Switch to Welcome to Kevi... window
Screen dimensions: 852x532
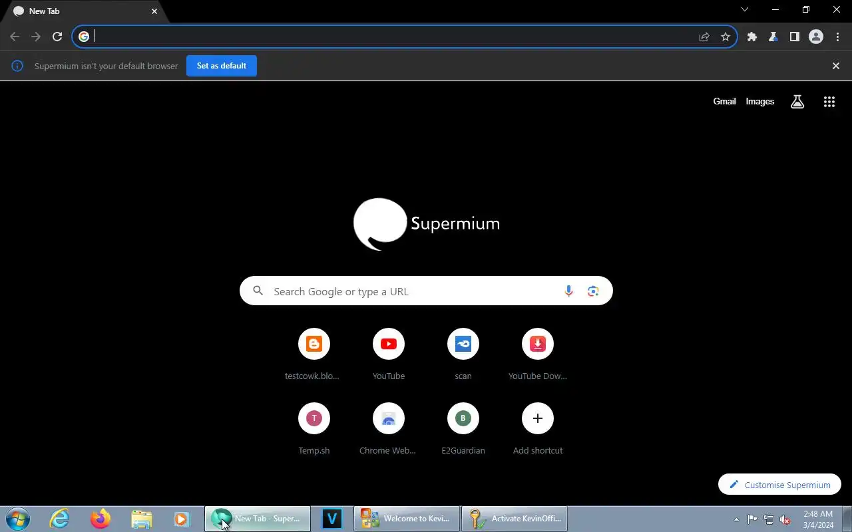pyautogui.click(x=407, y=519)
